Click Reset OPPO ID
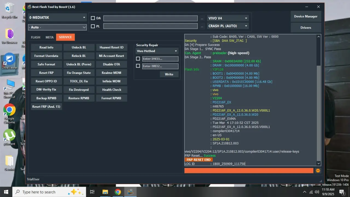The width and height of the screenshot is (350, 197). click(x=46, y=81)
